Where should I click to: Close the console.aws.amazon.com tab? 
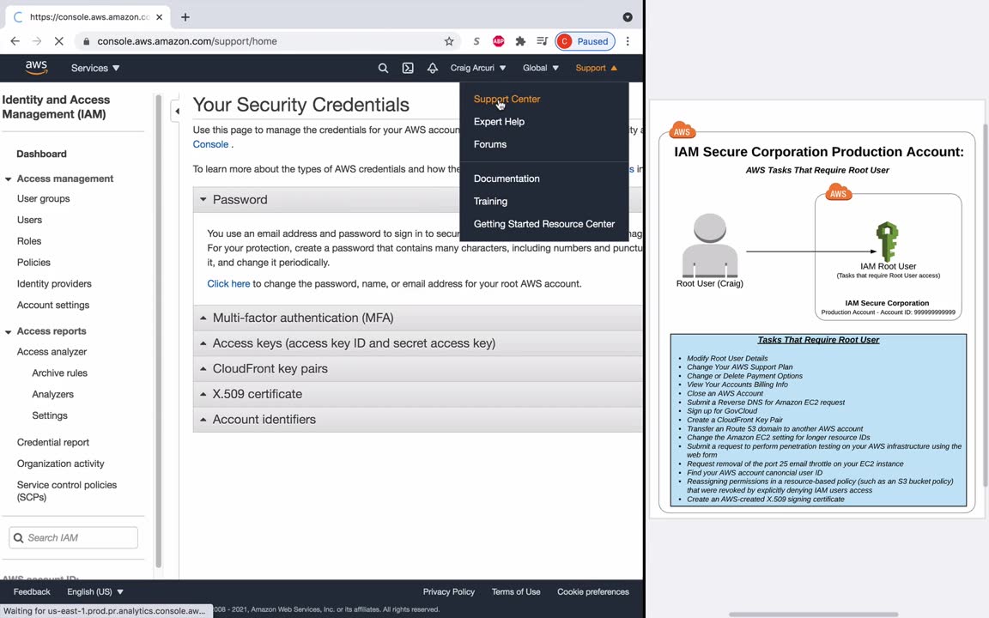159,17
